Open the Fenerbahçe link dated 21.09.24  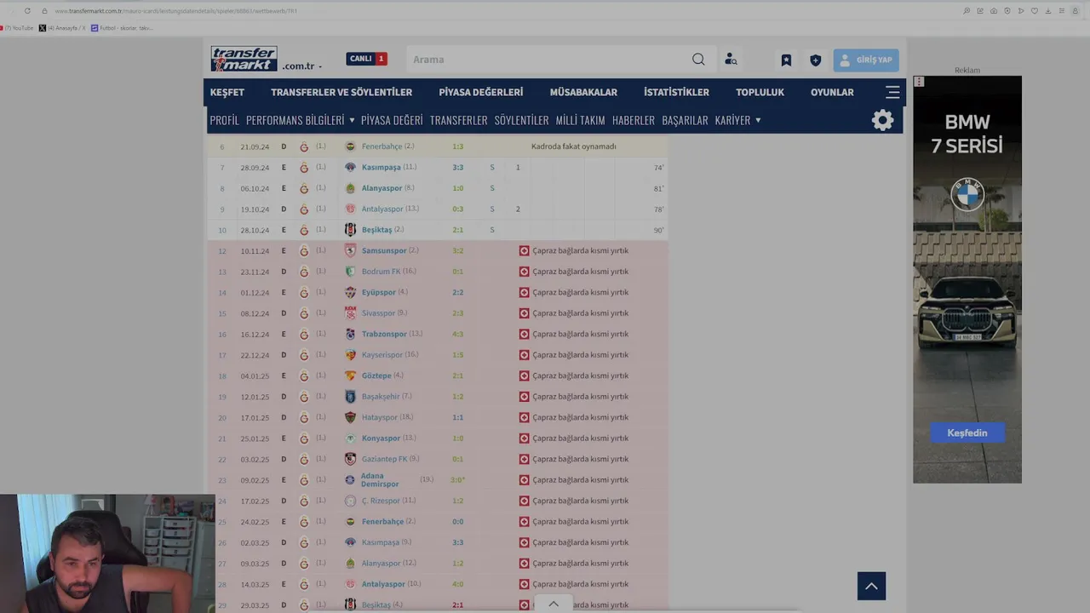tap(381, 146)
